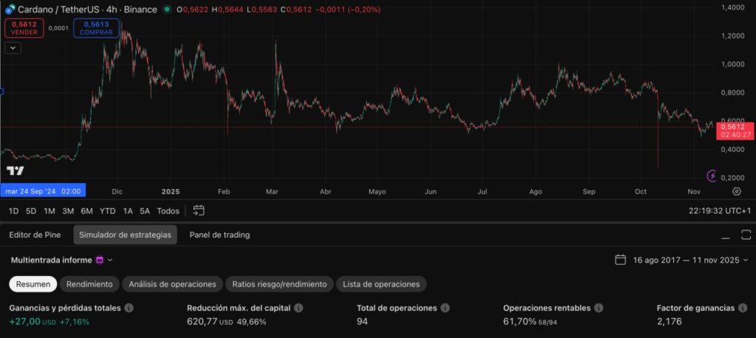Click the mar 24 Sep '24 date label
The image size is (756, 338).
43,191
